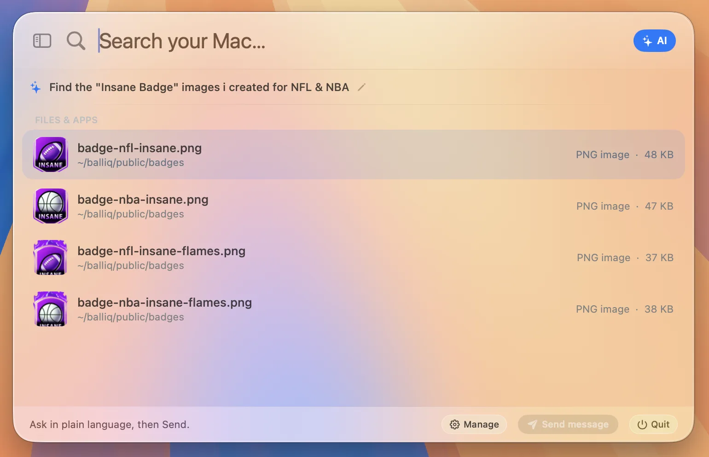Open badge-nba-insane-flames.png thumbnail
This screenshot has width=709, height=457.
pos(51,309)
